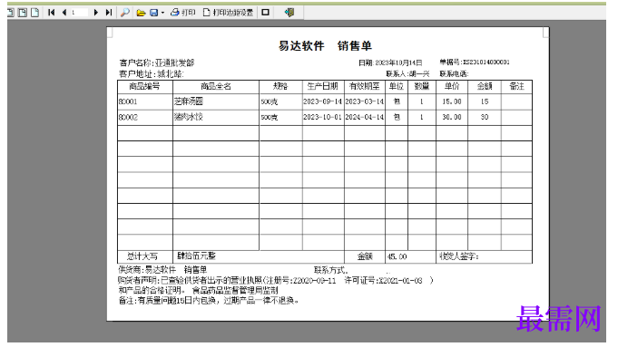
Task: Click the blue floppy save icon
Action: tap(153, 13)
